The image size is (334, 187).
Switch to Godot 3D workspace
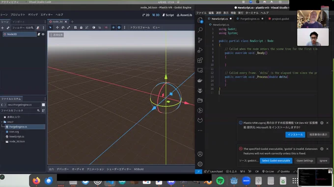click(156, 15)
